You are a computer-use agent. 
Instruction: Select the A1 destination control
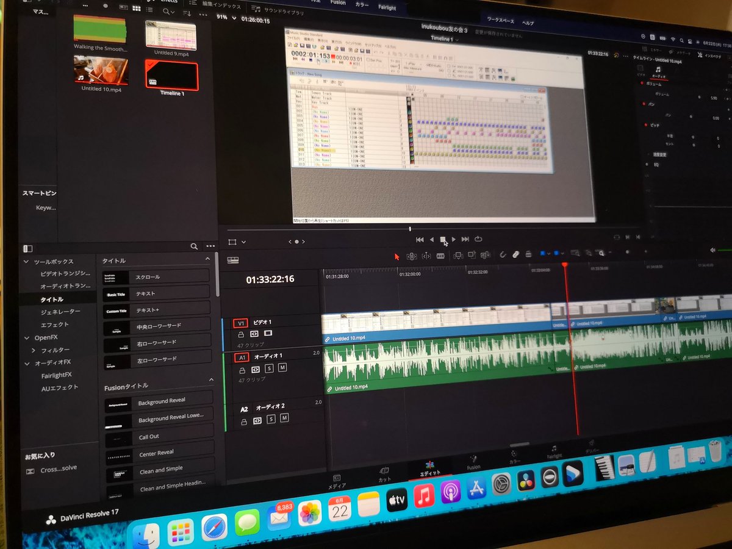(242, 357)
